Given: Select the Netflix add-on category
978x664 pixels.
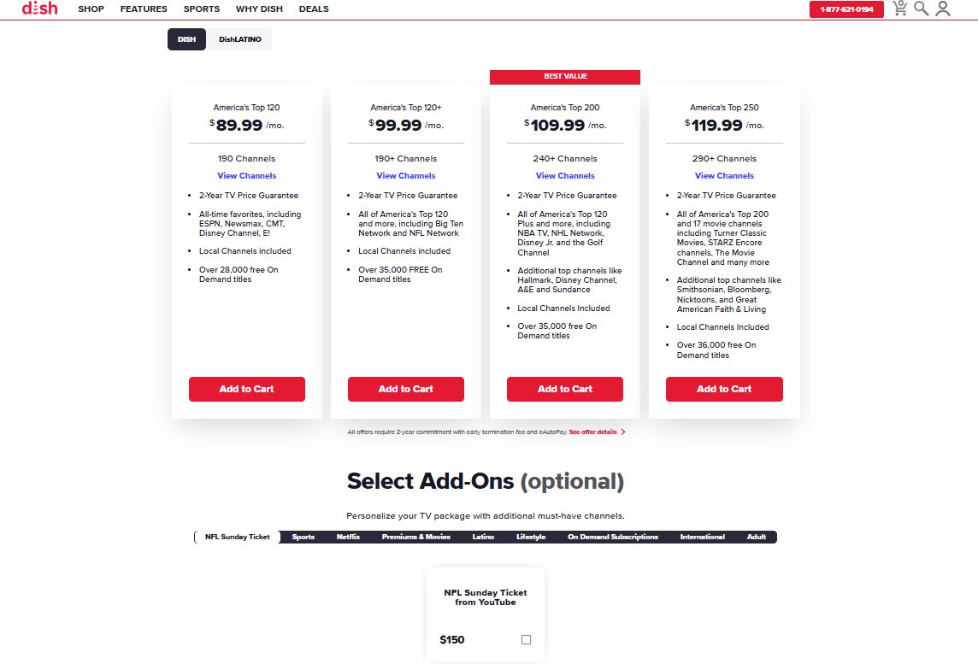Looking at the screenshot, I should coord(349,537).
